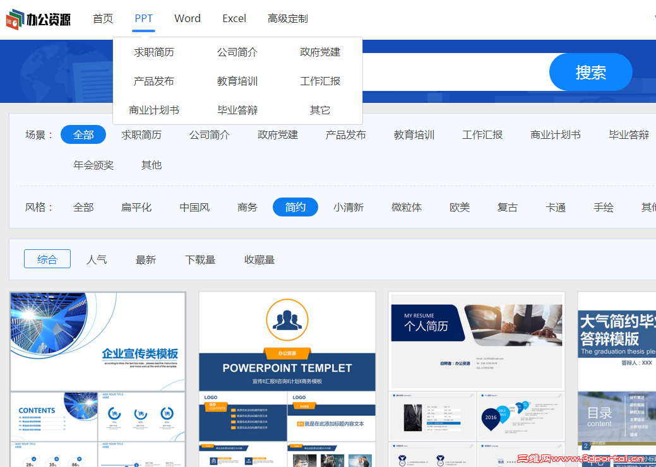Viewport: 656px width, 467px height.
Task: Switch to the Word navigation tab
Action: pyautogui.click(x=188, y=19)
